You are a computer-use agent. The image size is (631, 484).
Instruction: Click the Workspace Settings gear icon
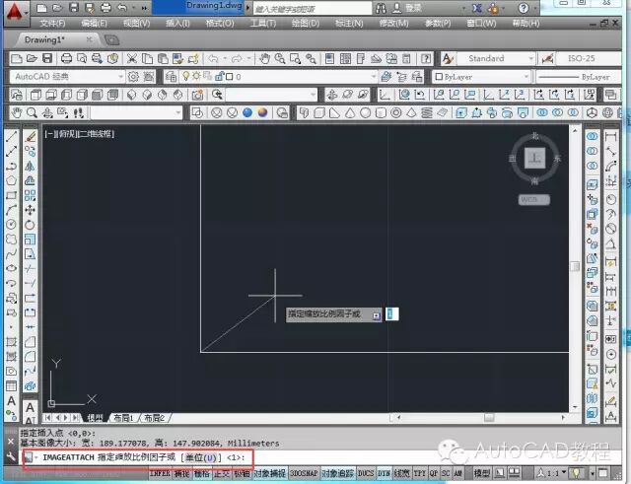[x=133, y=77]
